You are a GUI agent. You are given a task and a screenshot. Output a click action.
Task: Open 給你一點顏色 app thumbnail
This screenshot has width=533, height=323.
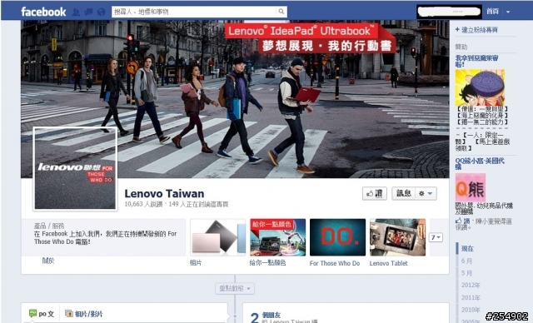pos(277,237)
